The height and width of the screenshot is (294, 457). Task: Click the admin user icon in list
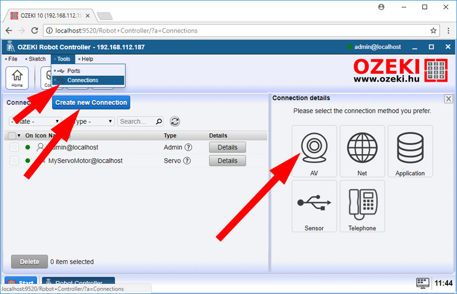click(40, 147)
